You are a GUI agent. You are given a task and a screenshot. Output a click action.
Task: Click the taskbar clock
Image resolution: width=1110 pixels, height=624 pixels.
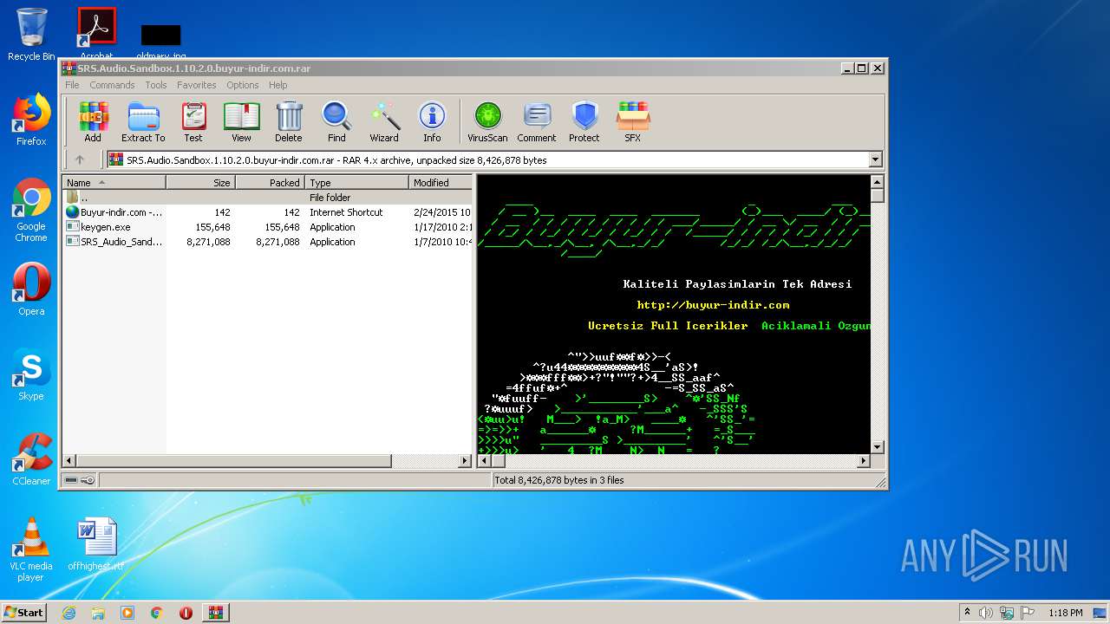coord(1065,613)
